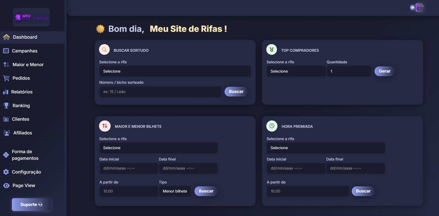Click Data final field in Hora Premiada

point(356,168)
